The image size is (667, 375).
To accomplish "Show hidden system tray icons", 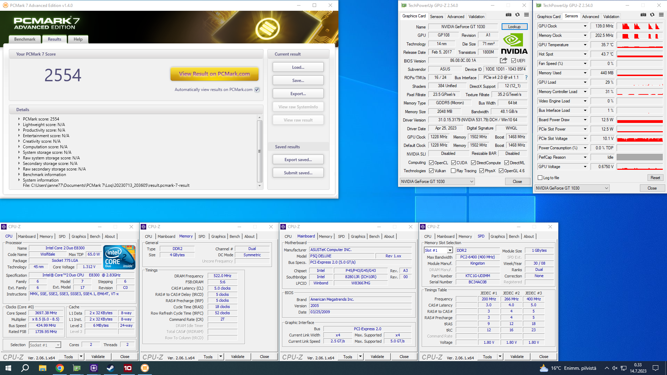I will (607, 368).
